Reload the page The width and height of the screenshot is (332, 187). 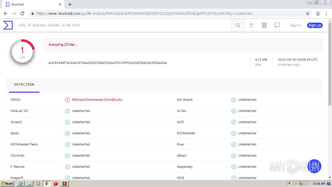pos(22,14)
